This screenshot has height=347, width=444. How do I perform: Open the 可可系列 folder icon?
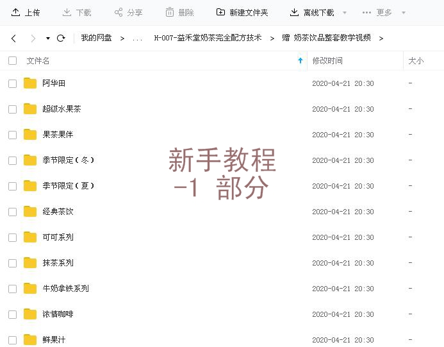click(x=30, y=237)
